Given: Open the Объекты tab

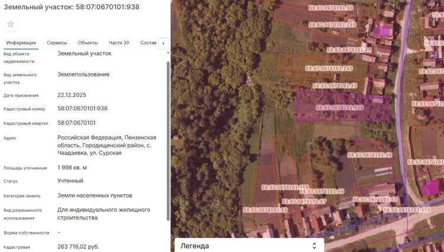Looking at the screenshot, I should [88, 43].
